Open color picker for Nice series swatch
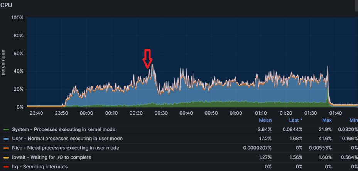The height and width of the screenshot is (171, 358). [x=7, y=148]
